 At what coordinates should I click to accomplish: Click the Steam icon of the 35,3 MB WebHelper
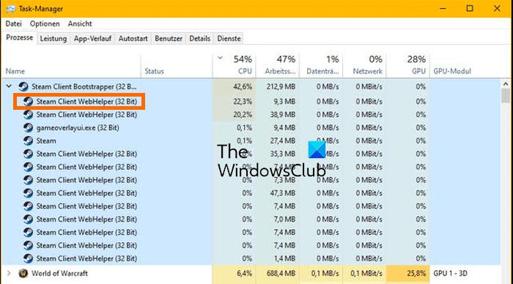pyautogui.click(x=28, y=154)
